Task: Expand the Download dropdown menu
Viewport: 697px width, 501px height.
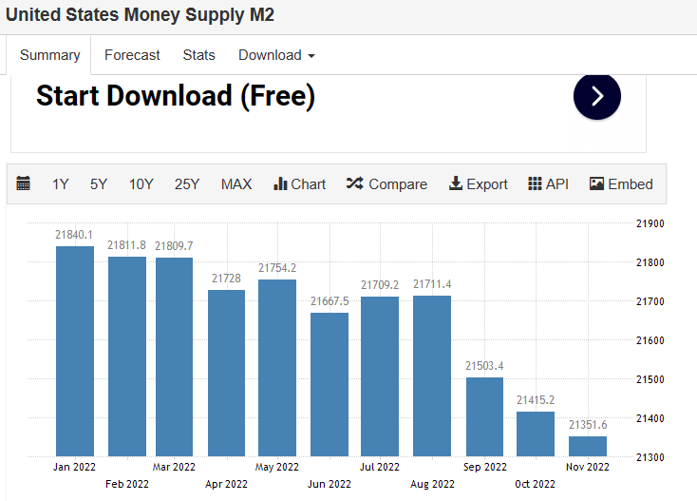Action: tap(276, 55)
